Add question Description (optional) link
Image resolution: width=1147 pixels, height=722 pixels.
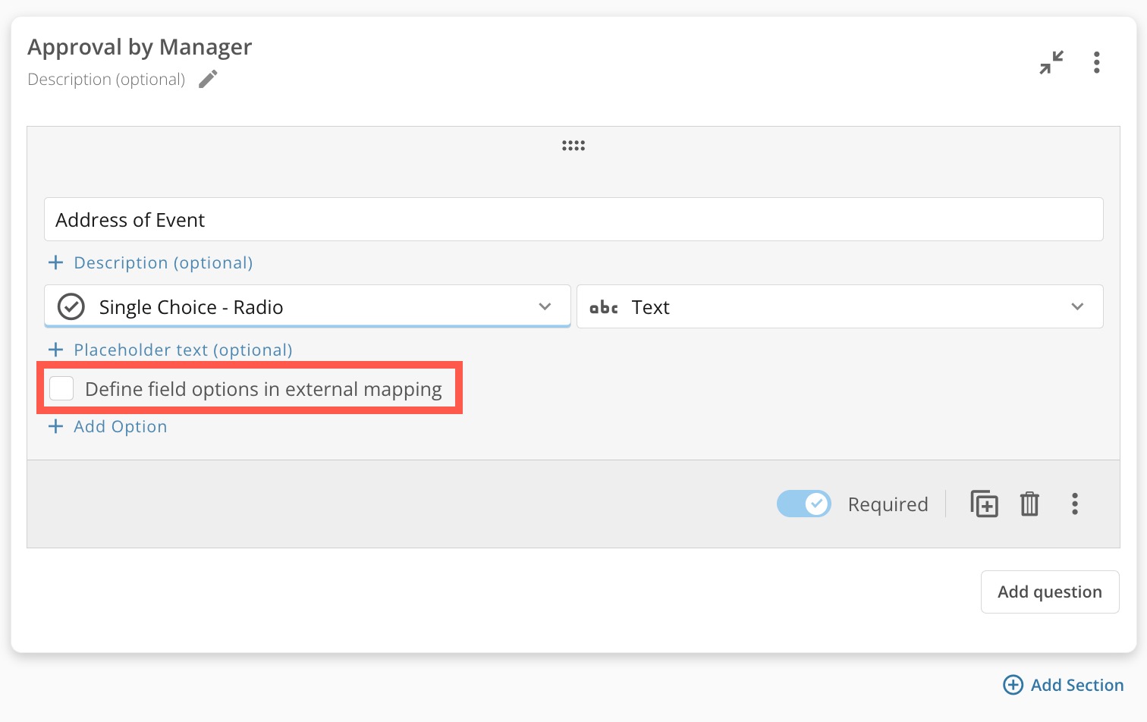tap(162, 262)
